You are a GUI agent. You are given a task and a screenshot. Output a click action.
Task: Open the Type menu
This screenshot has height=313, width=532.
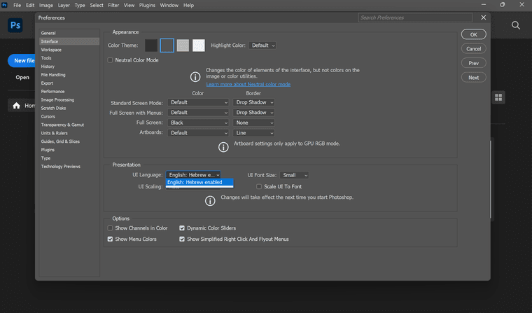(80, 5)
